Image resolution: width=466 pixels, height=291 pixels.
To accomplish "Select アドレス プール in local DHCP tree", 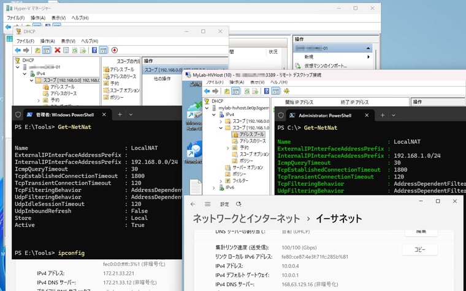I will 62,87.
